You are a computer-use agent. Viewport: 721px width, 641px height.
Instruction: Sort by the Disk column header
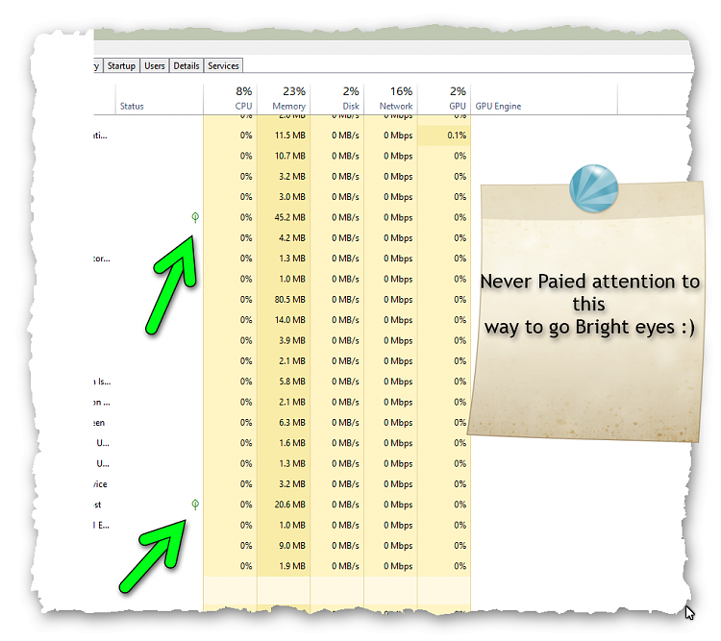click(x=337, y=99)
